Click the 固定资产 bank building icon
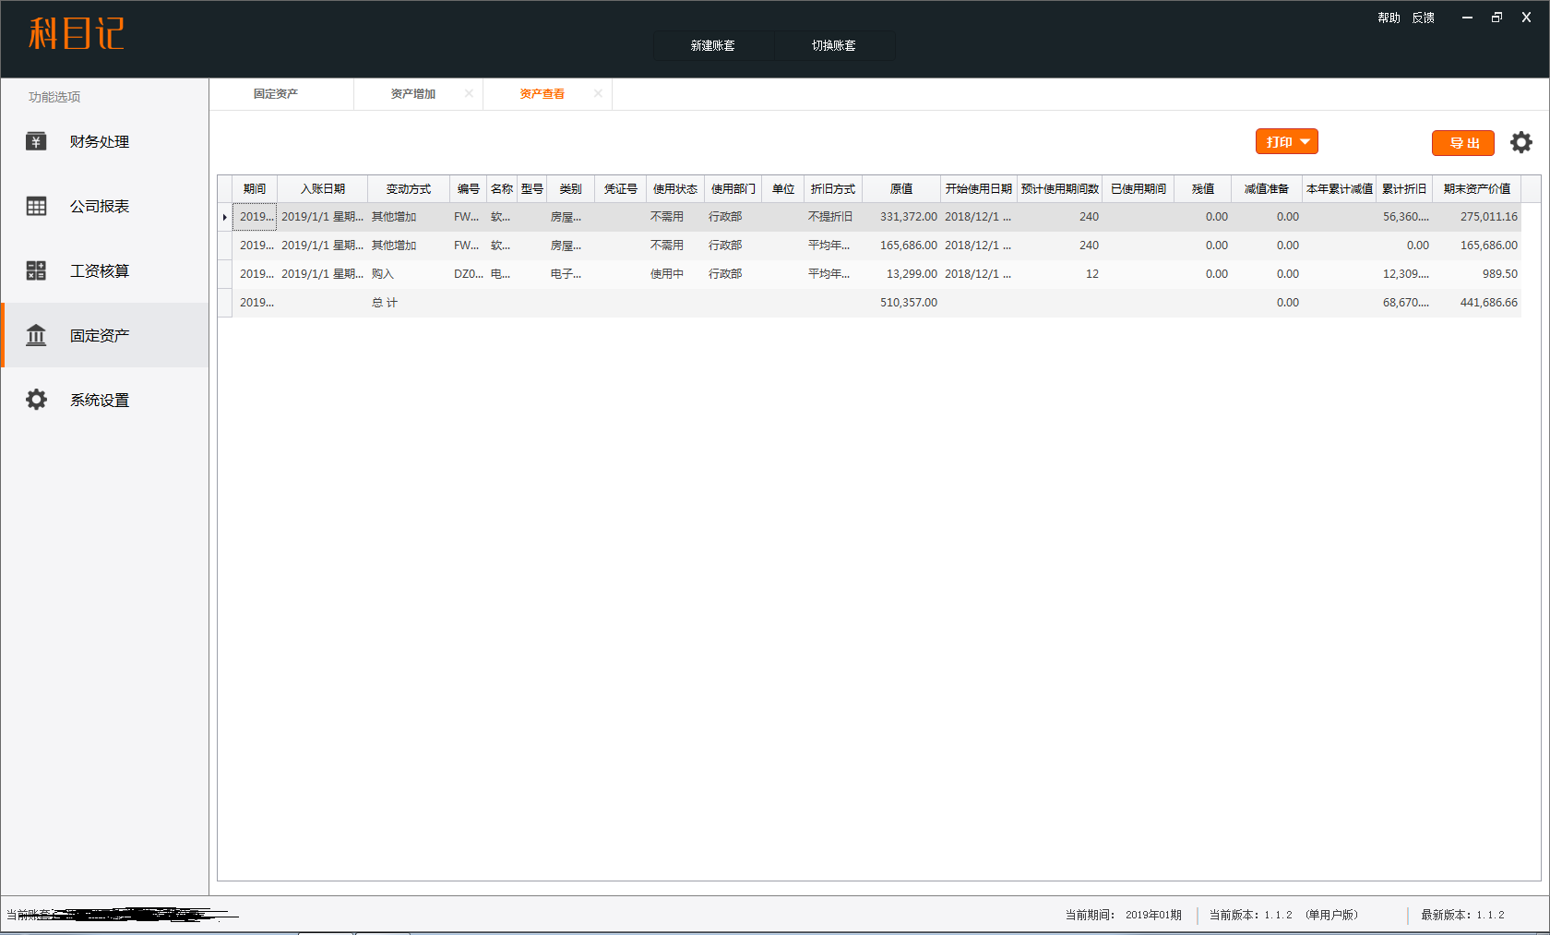Image resolution: width=1550 pixels, height=935 pixels. click(36, 335)
